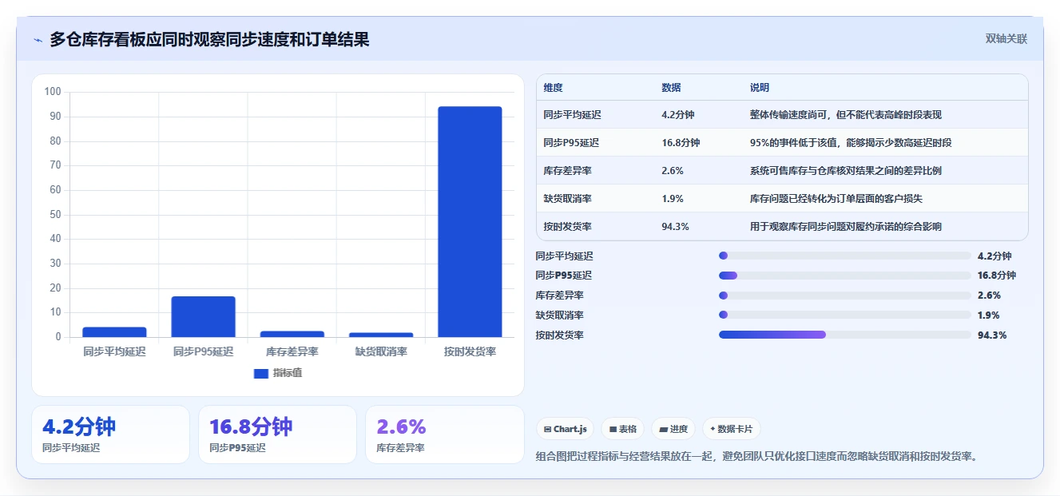Click the 缺货取消率 progress bar

tap(845, 315)
